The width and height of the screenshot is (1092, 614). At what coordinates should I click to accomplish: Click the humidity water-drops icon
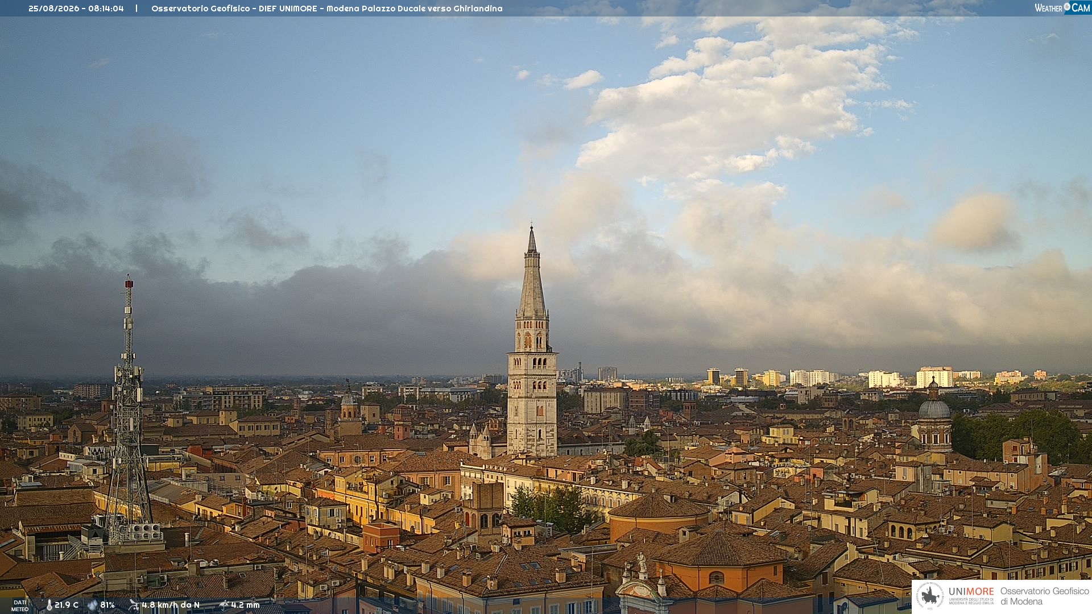[x=93, y=605]
